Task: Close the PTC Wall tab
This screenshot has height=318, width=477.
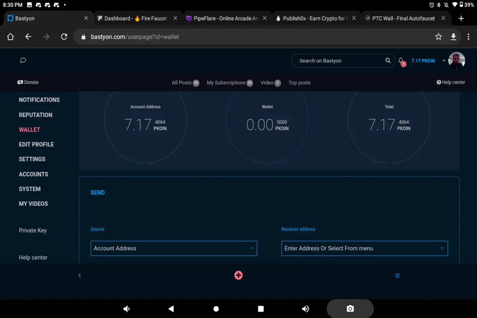Action: (x=443, y=18)
